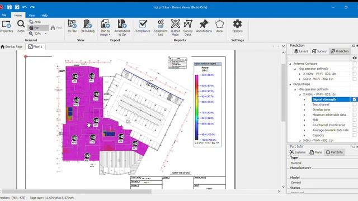Click the Save As icon in title bar

pyautogui.click(x=17, y=7)
